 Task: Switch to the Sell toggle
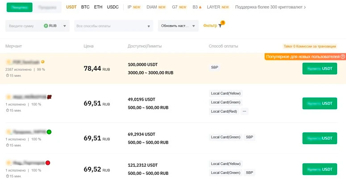(47, 8)
